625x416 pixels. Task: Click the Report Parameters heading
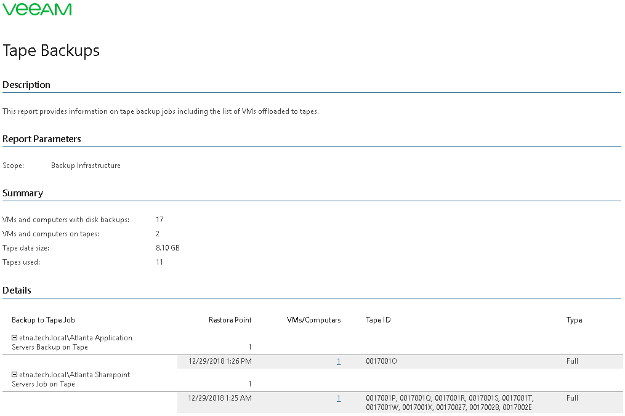[41, 139]
